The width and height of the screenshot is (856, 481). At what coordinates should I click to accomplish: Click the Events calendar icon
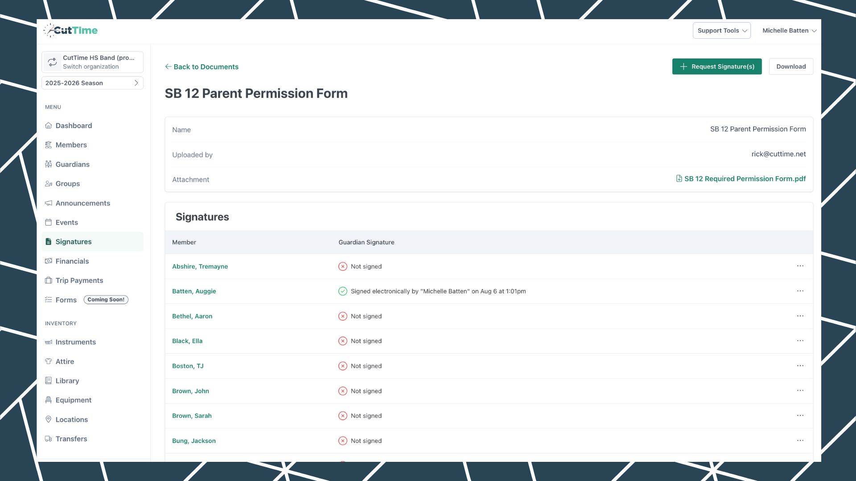tap(49, 222)
